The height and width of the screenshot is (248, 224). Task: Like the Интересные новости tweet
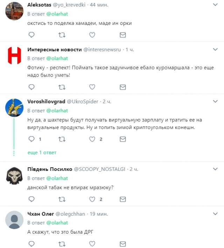92,87
